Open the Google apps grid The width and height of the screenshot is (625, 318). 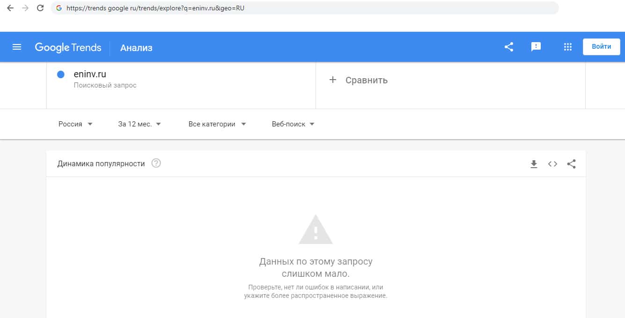point(568,47)
